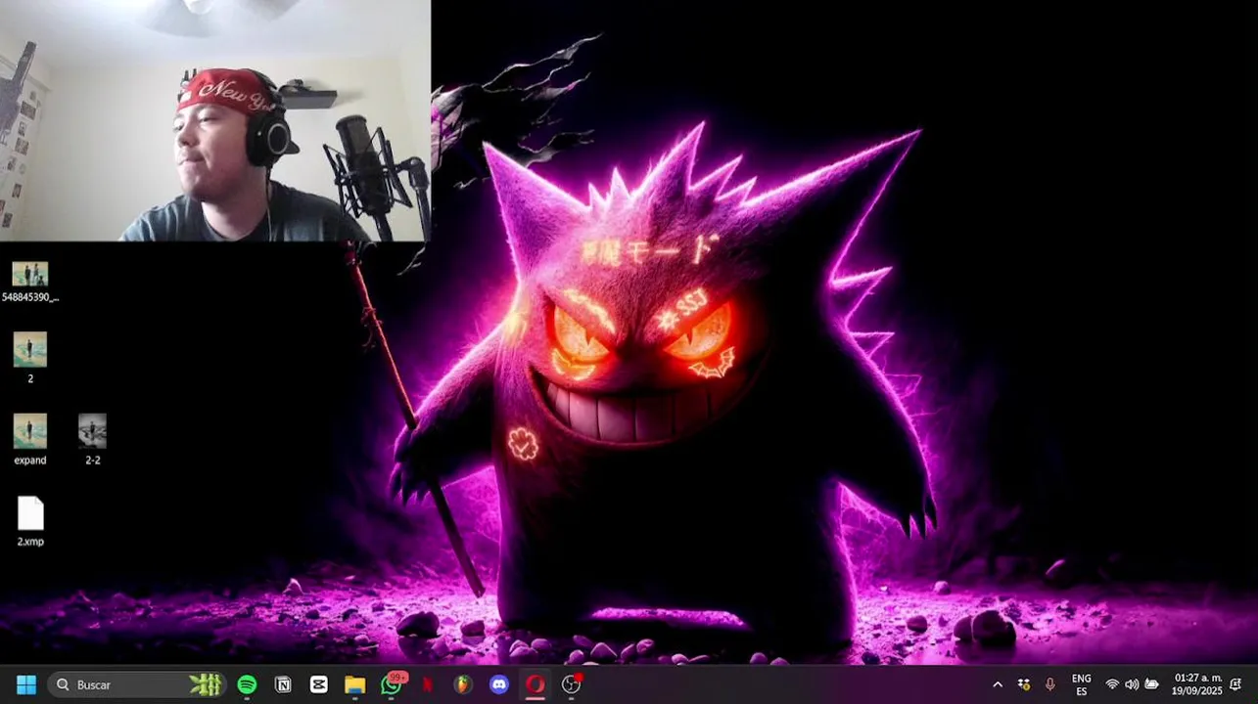Viewport: 1258px width, 704px height.
Task: Open the Windows Start menu
Action: pyautogui.click(x=26, y=684)
